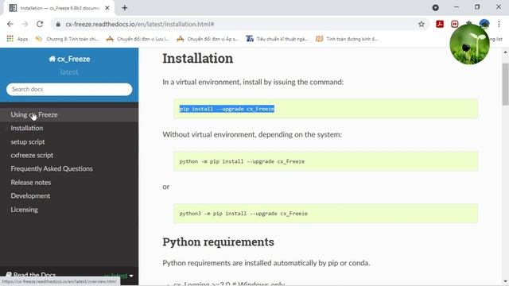Click the highlighted pip install --upgrade command

[227, 109]
